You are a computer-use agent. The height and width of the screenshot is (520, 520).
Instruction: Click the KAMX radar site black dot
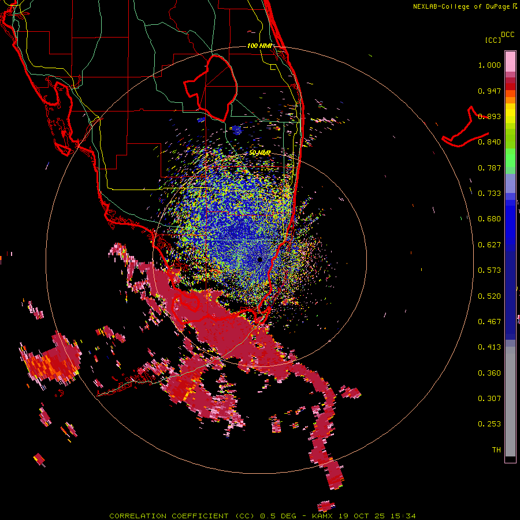pyautogui.click(x=260, y=259)
